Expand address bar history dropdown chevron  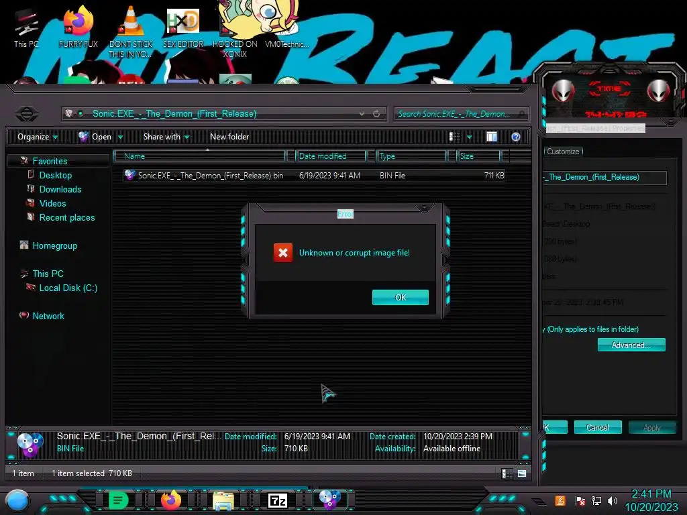coord(362,114)
